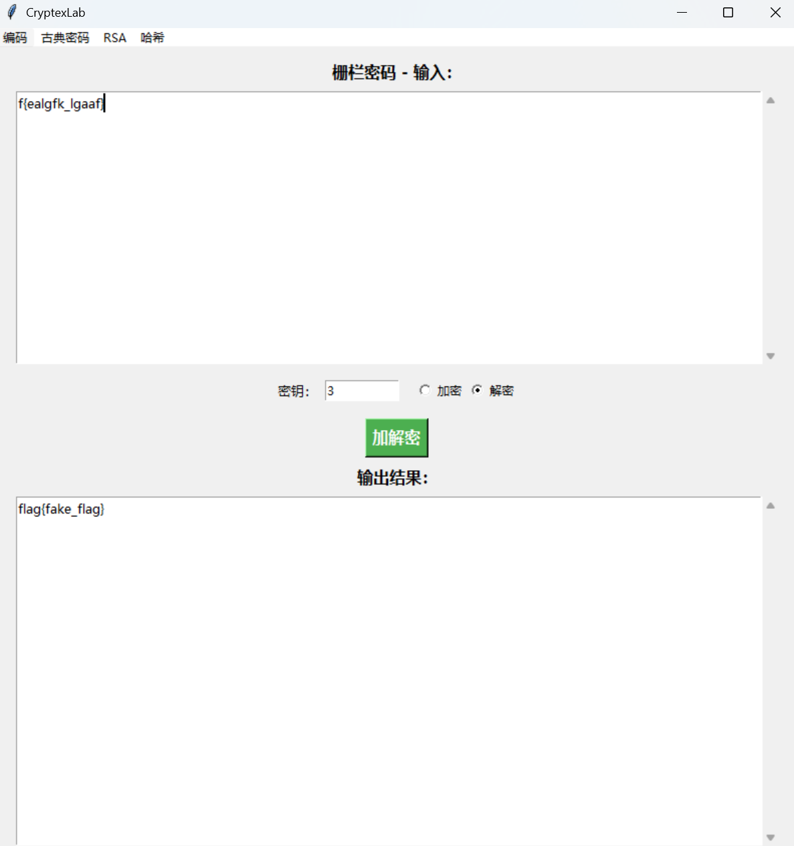Click the flag{fake_flag} output text

coord(62,510)
